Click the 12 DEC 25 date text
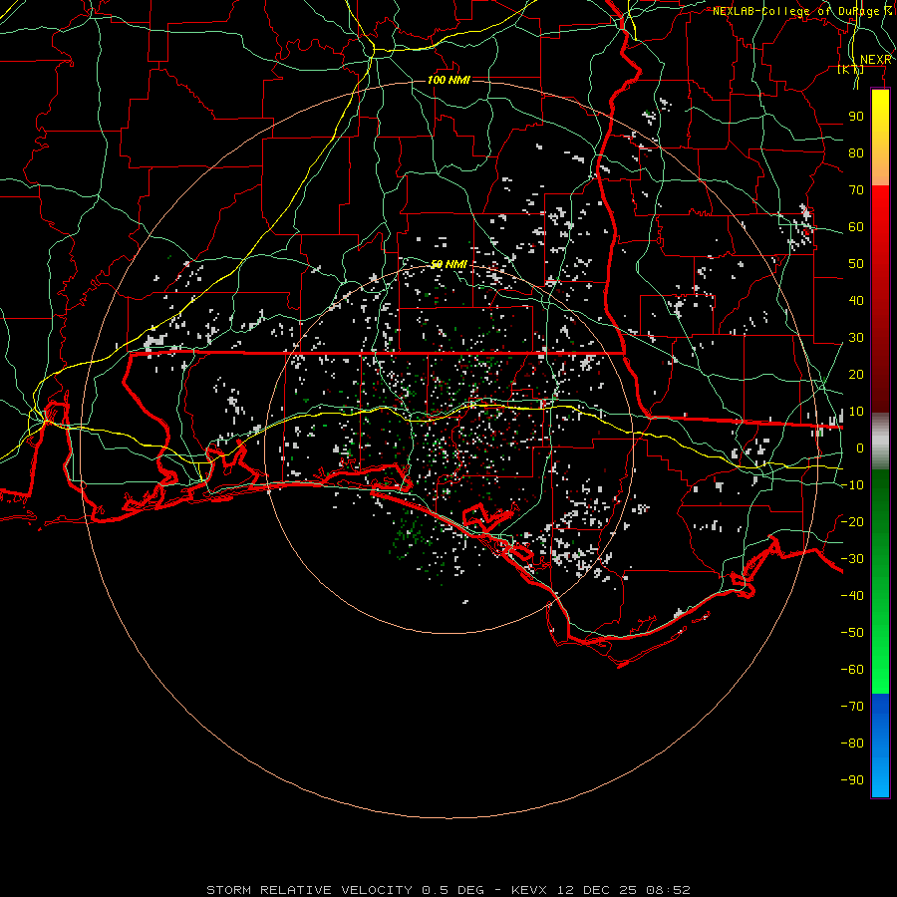 click(596, 890)
